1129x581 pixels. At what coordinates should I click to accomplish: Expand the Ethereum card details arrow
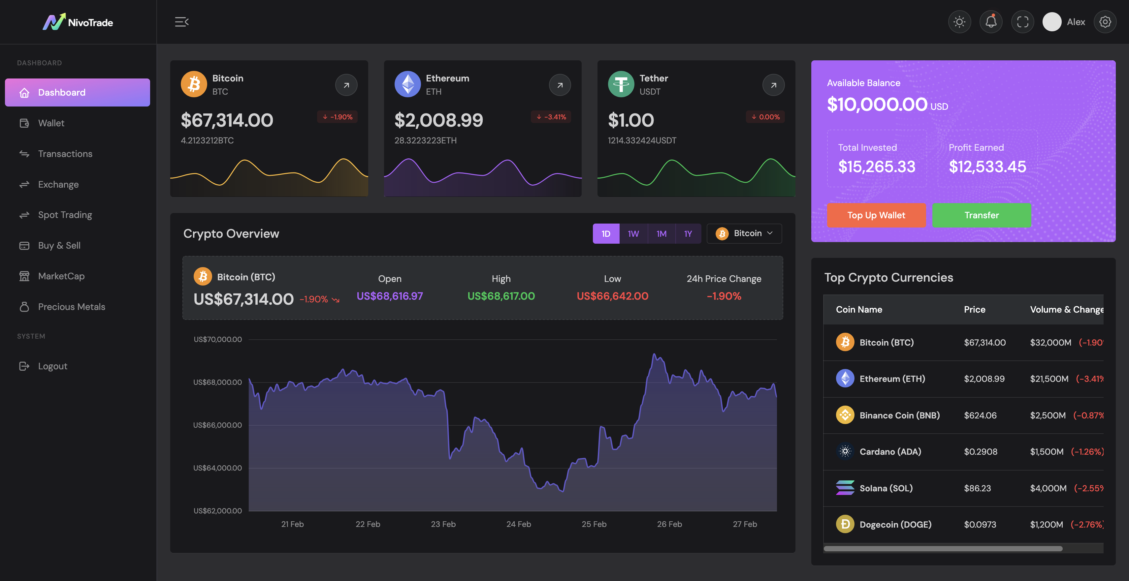[x=560, y=84]
